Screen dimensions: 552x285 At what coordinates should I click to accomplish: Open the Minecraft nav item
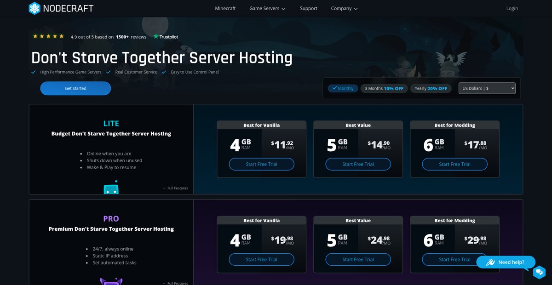pyautogui.click(x=225, y=8)
